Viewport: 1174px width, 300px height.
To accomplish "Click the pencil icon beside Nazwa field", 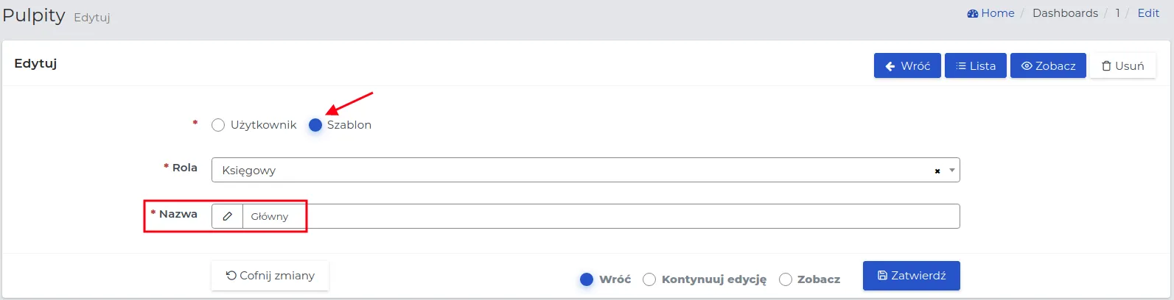I will 228,216.
